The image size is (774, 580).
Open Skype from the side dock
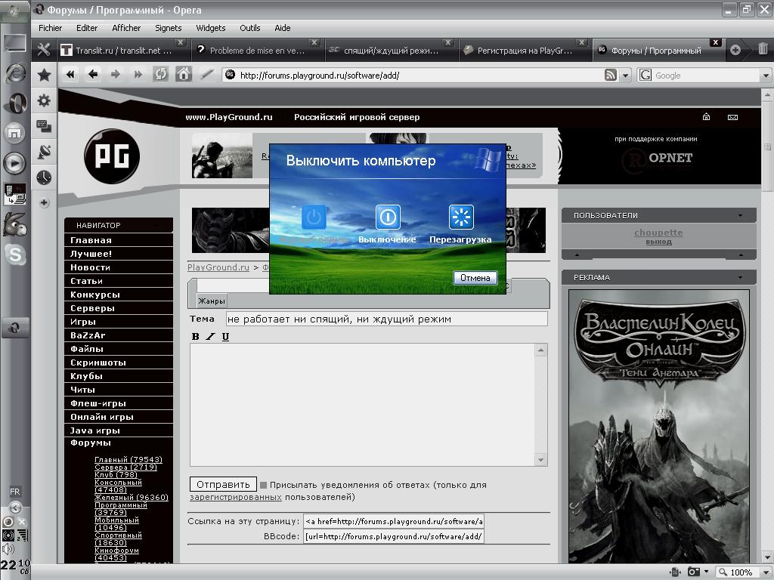point(15,255)
